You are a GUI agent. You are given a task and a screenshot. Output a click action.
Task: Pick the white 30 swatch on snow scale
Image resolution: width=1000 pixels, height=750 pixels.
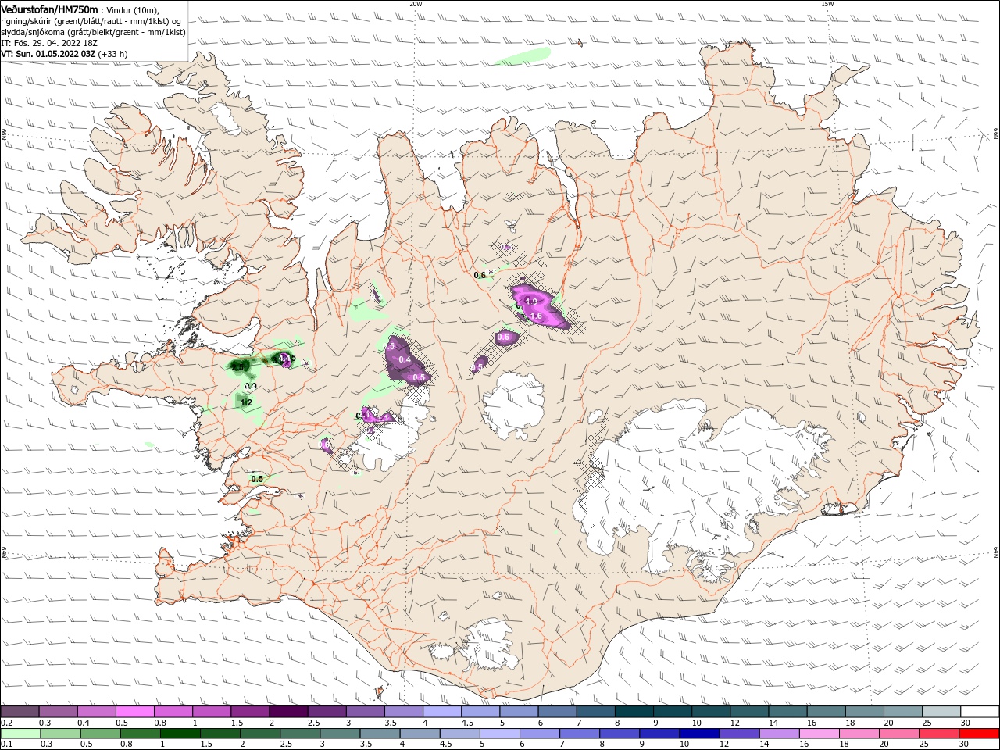pos(980,712)
